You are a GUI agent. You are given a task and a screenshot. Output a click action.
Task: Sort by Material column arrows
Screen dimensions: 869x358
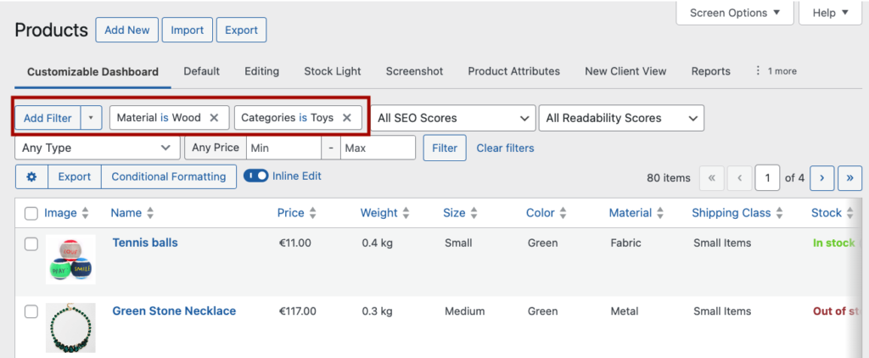pos(660,213)
